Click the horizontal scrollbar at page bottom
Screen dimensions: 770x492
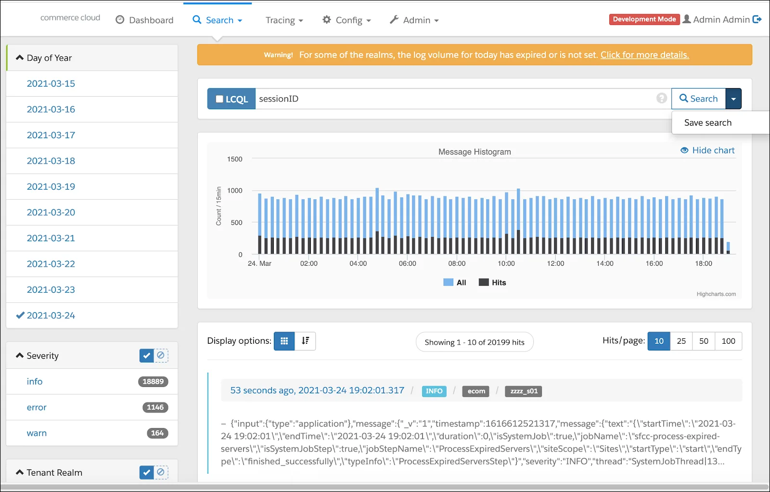[385, 487]
